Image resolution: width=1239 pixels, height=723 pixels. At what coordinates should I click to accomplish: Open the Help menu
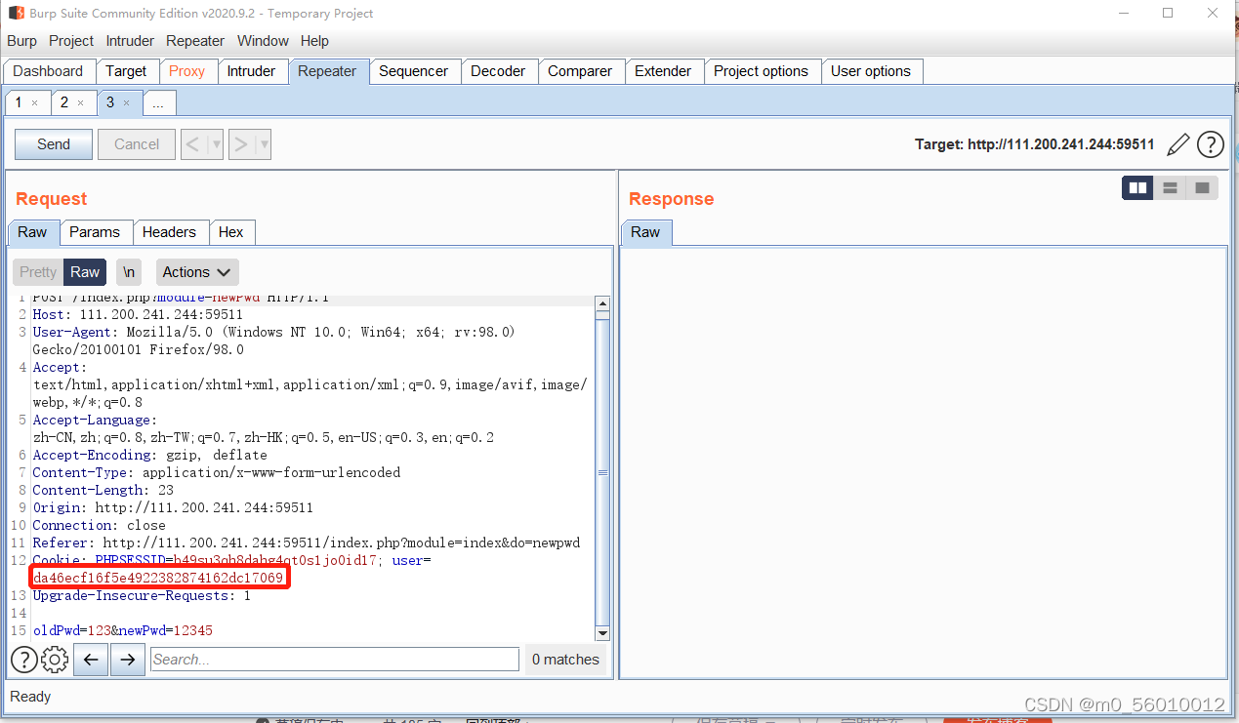[314, 41]
